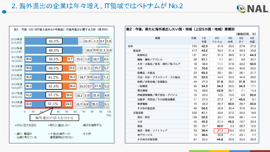The height and width of the screenshot is (152, 270).
Task: Click the 68.3% label on the 2012 bar
Action: coord(54,50)
